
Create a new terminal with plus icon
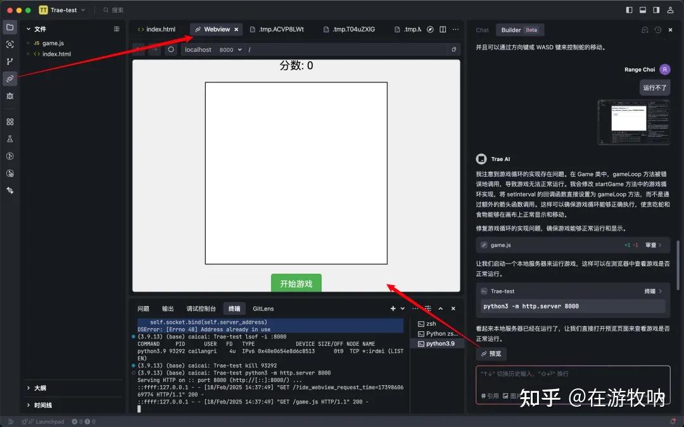393,309
